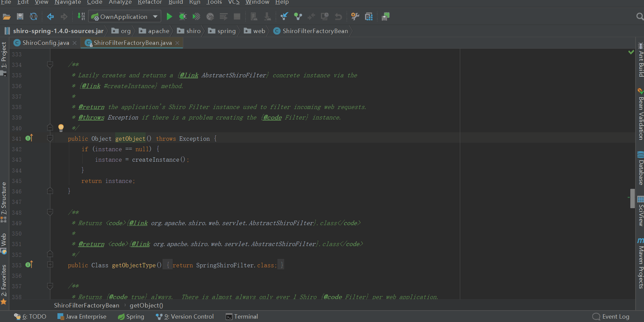644x322 pixels.
Task: Open the Refactor menu
Action: [150, 2]
